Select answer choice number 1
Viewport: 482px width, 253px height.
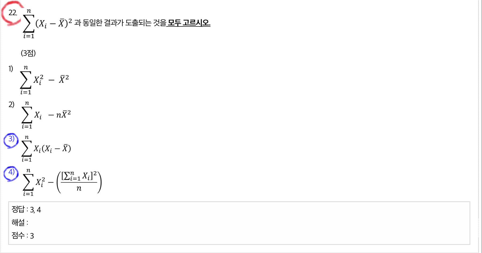click(11, 69)
